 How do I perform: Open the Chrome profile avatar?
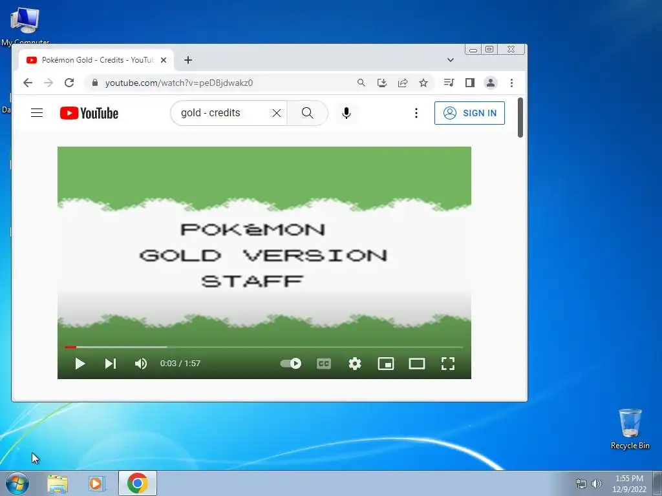[x=491, y=83]
